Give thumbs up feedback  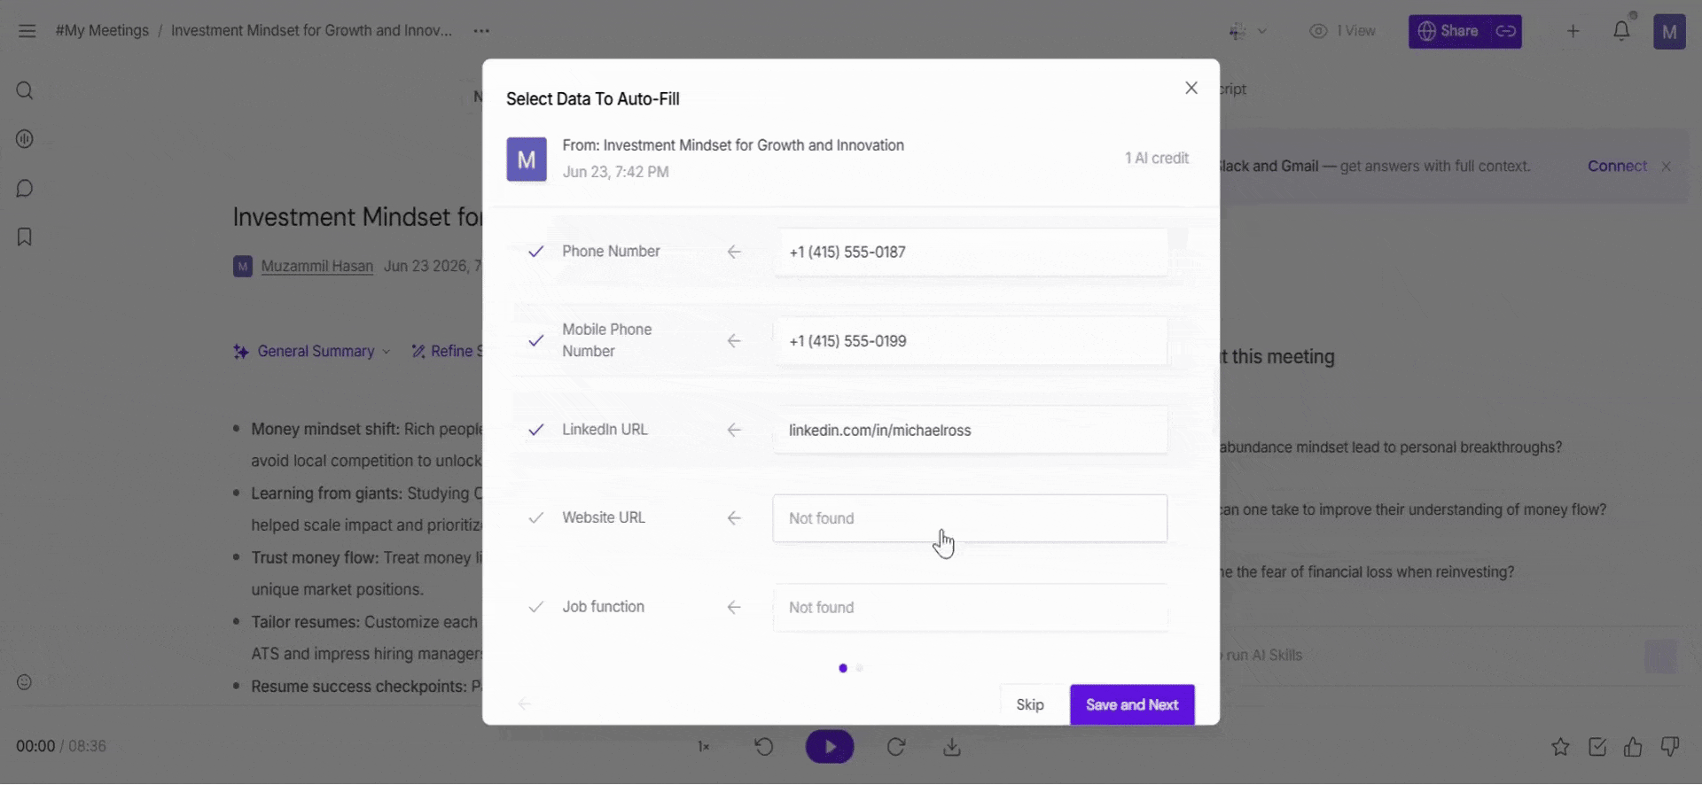(1633, 747)
